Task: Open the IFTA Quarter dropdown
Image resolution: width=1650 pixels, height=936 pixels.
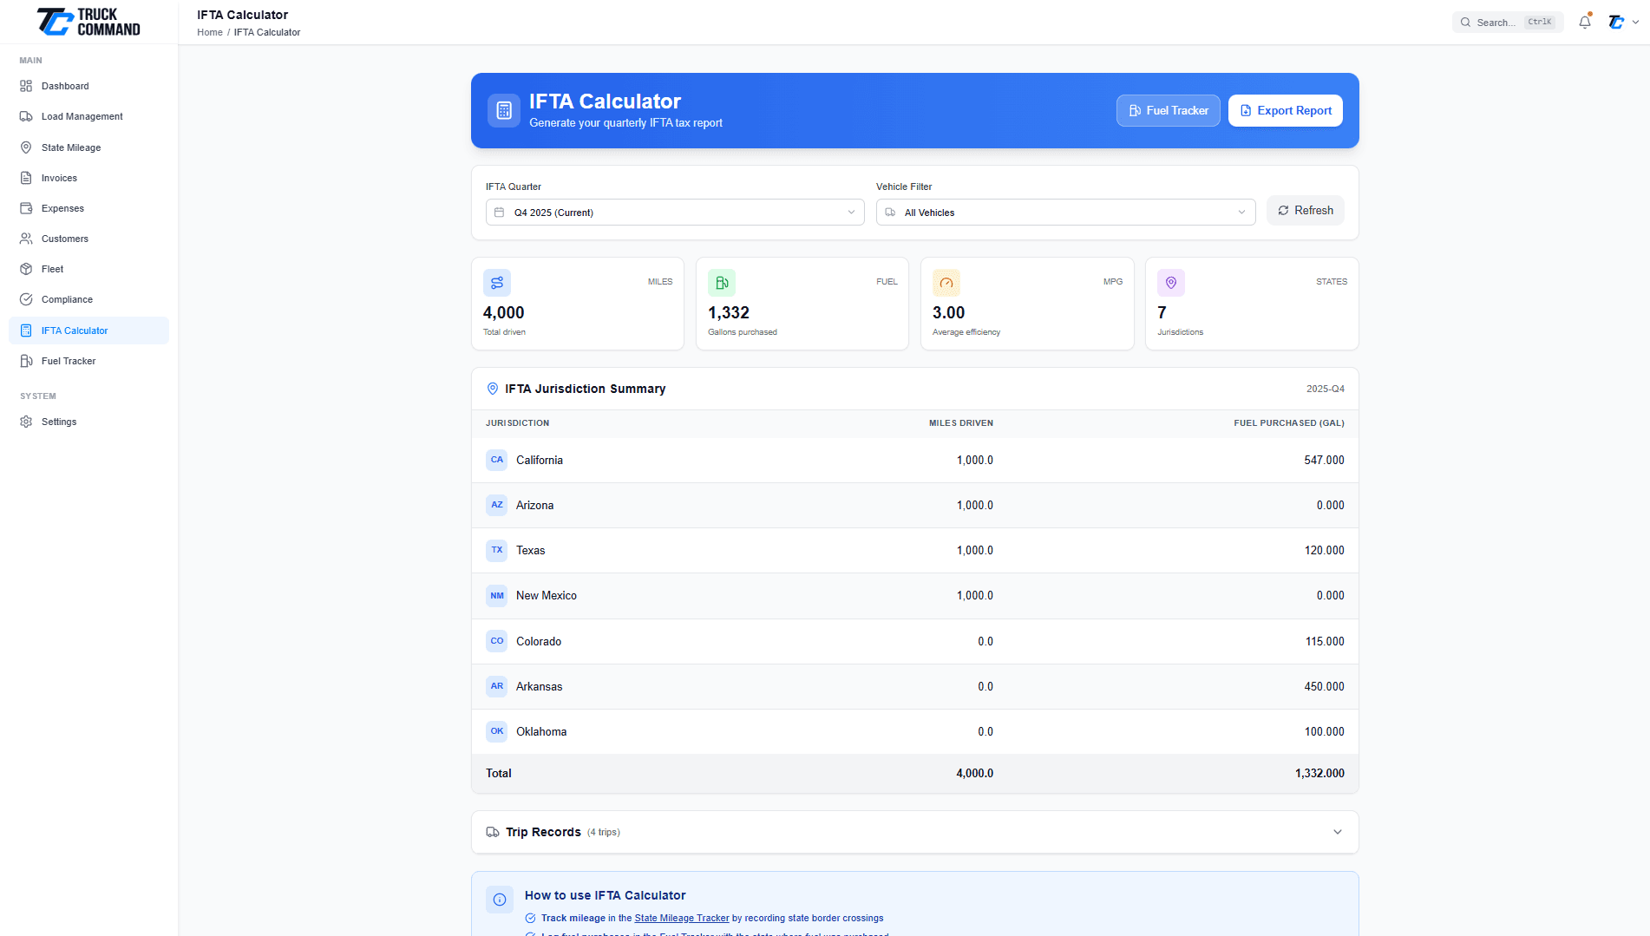Action: tap(675, 212)
